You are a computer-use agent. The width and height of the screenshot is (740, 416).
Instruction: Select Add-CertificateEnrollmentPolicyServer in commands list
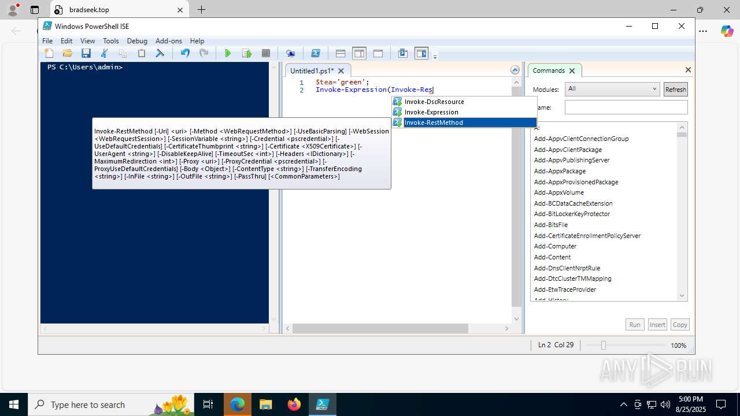click(587, 236)
